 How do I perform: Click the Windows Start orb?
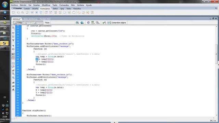click(x=5, y=4)
